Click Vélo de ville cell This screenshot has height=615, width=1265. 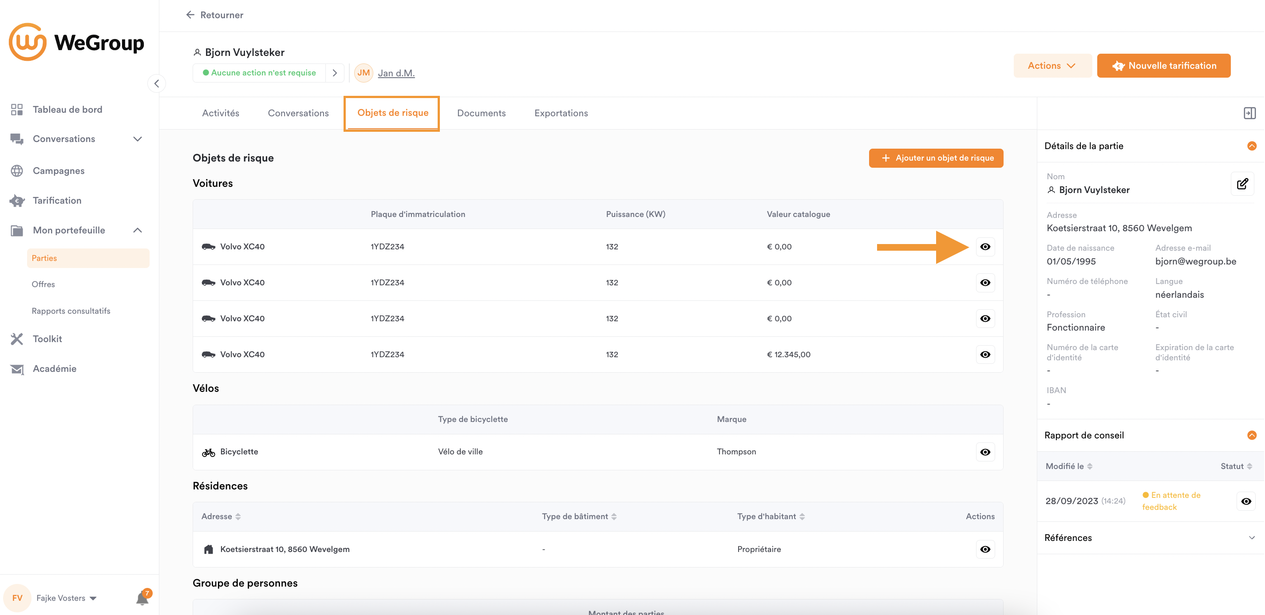click(x=460, y=452)
